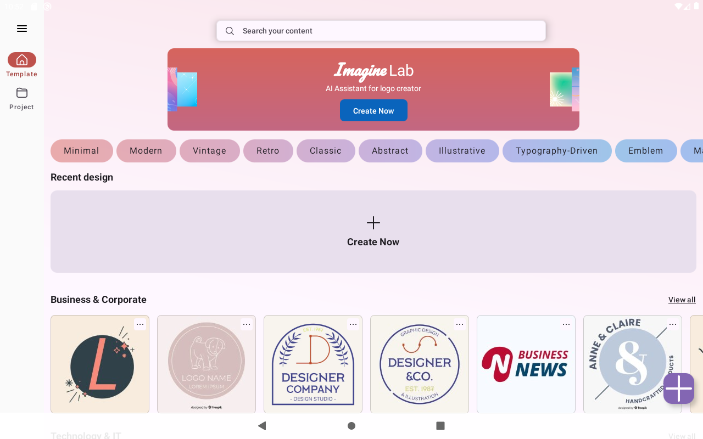Open the hamburger navigation menu
The image size is (703, 439).
coord(22,29)
